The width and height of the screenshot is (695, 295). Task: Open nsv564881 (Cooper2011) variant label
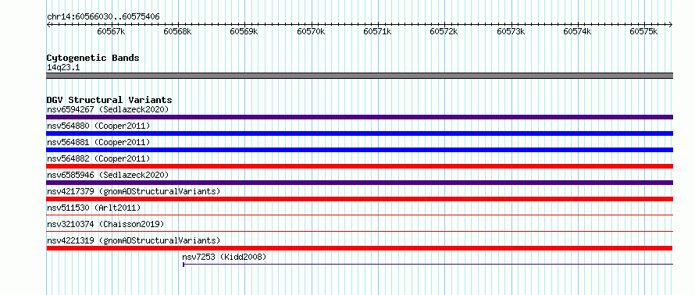click(x=98, y=142)
